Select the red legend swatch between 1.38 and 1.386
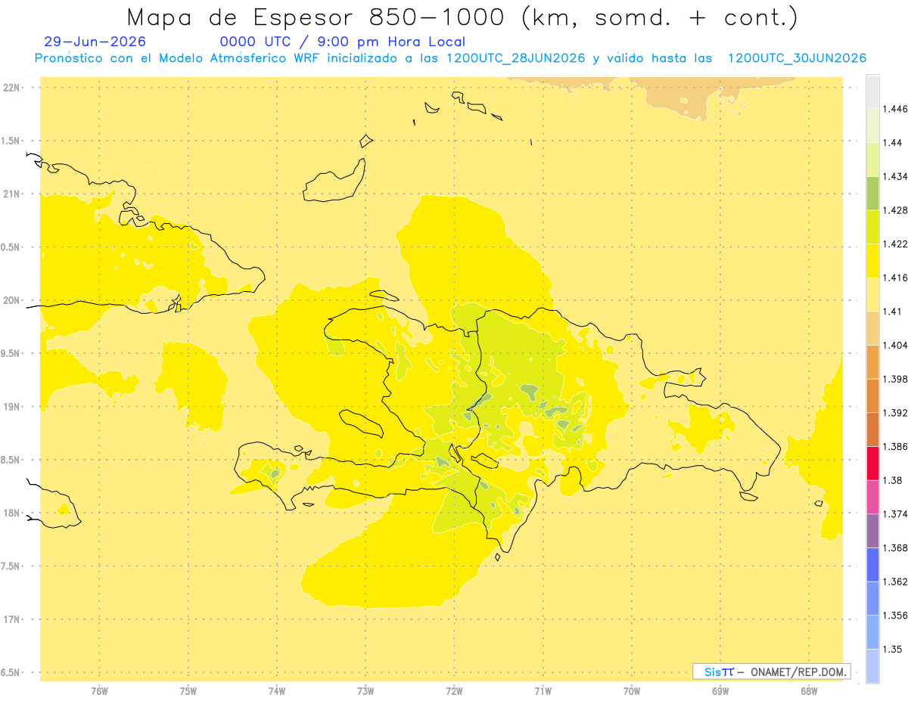Image resolution: width=908 pixels, height=701 pixels. click(x=872, y=464)
